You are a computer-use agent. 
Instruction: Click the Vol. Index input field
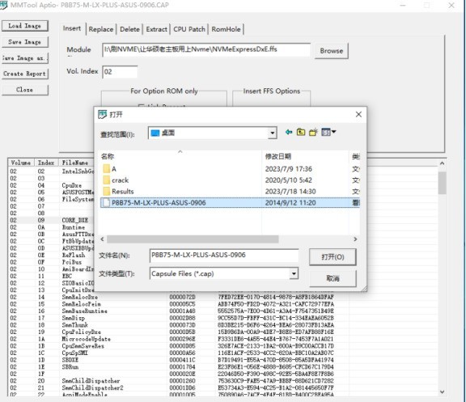120,72
